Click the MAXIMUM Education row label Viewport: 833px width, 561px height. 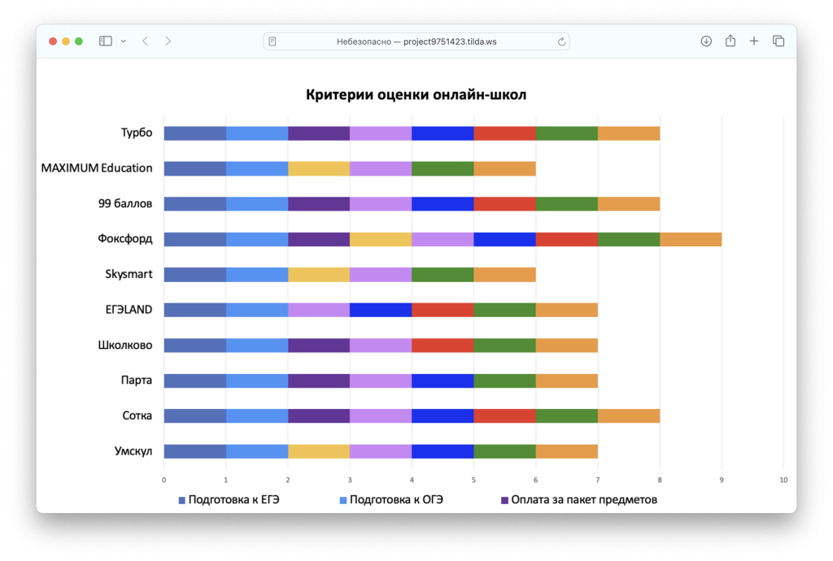click(97, 168)
